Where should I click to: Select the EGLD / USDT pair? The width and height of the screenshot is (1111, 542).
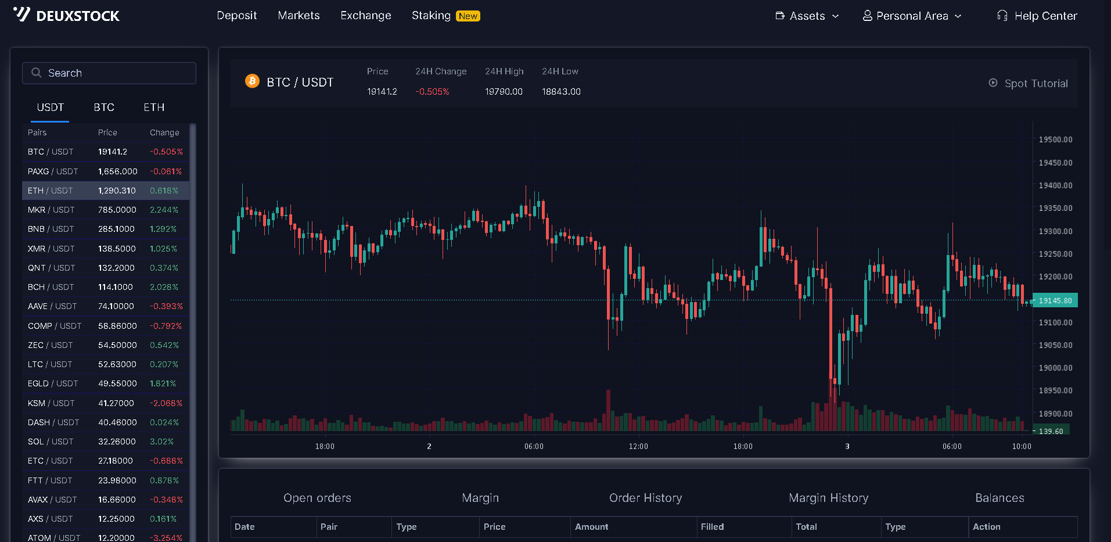106,383
